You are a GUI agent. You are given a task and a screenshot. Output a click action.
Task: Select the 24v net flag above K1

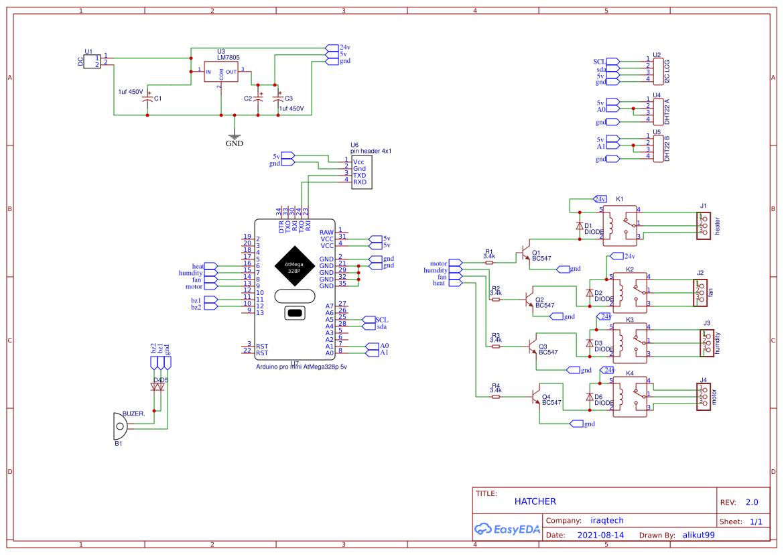[x=601, y=198]
